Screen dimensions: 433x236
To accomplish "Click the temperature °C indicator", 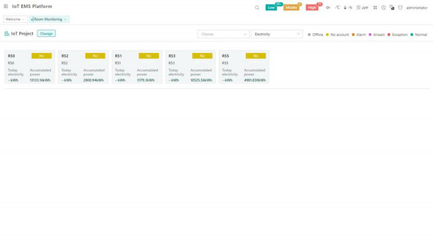I will pyautogui.click(x=337, y=8).
